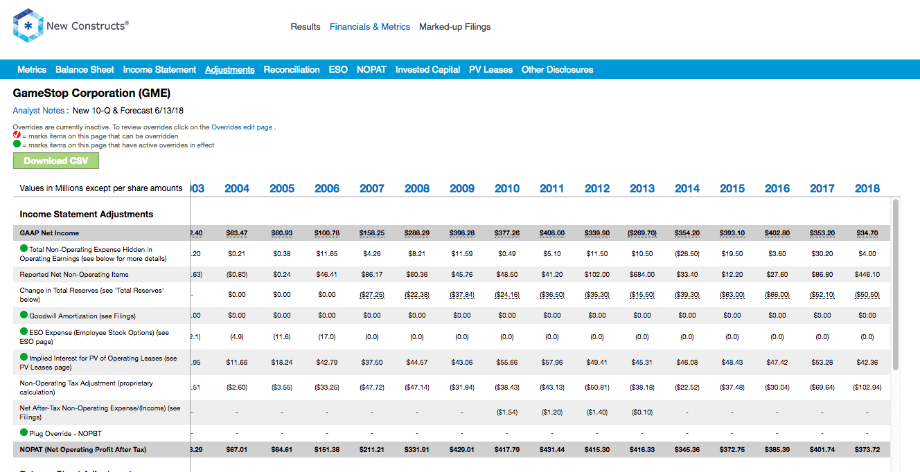
Task: Open the Reconciliation tab
Action: (292, 69)
